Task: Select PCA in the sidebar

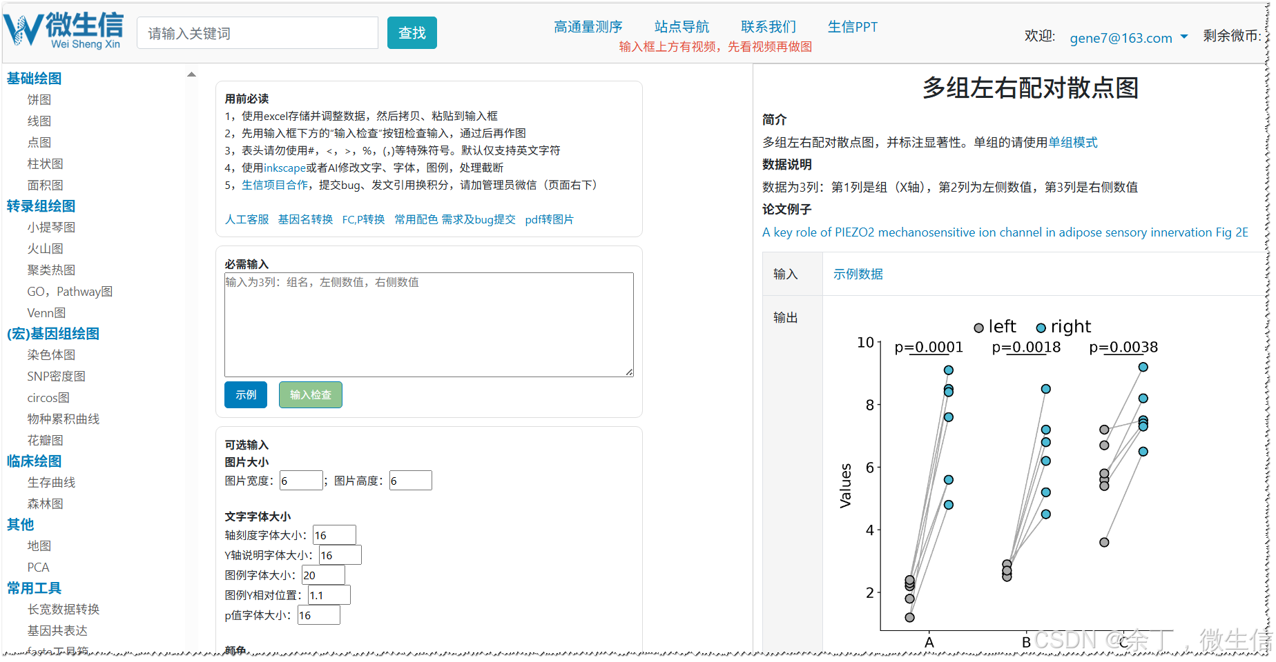Action: (39, 568)
